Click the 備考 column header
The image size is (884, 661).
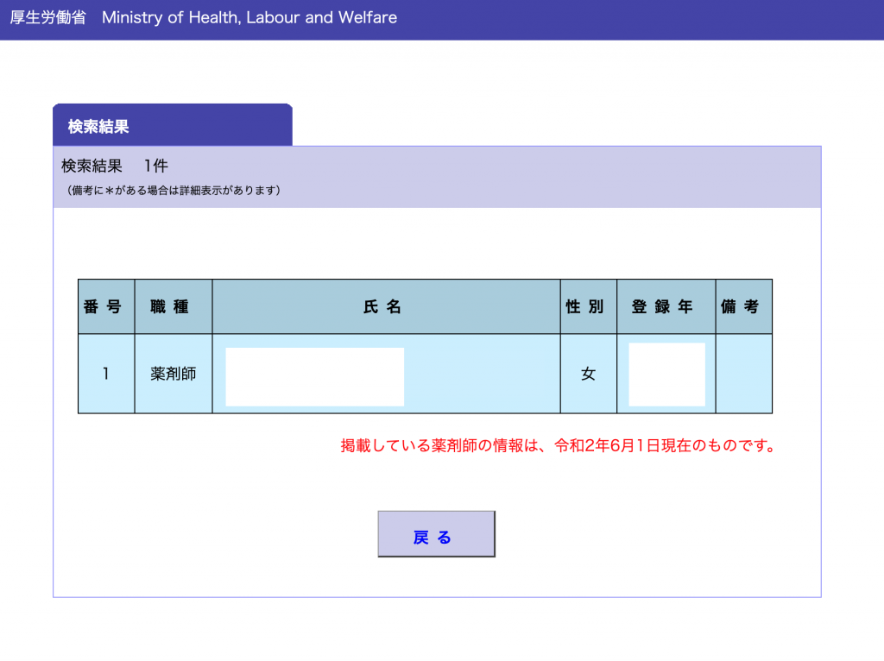(x=743, y=306)
